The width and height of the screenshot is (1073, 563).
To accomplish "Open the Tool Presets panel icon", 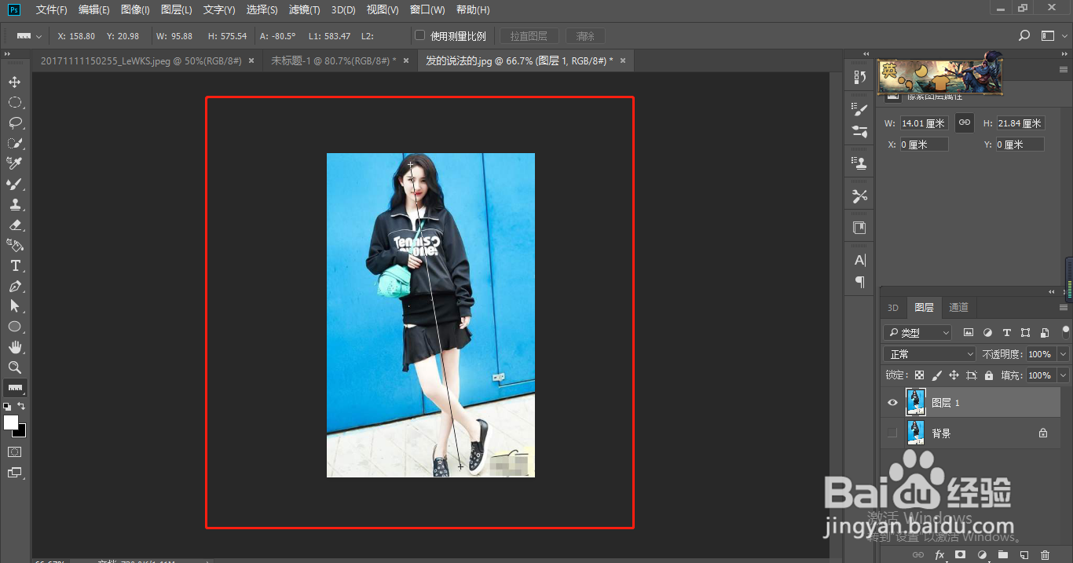I will pyautogui.click(x=859, y=196).
